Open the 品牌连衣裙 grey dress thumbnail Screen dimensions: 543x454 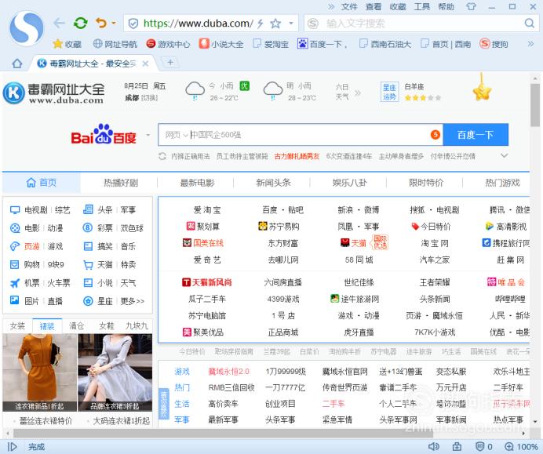click(x=115, y=372)
